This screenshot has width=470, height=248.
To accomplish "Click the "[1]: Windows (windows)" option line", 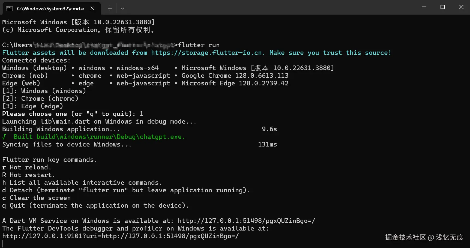I will pos(44,91).
